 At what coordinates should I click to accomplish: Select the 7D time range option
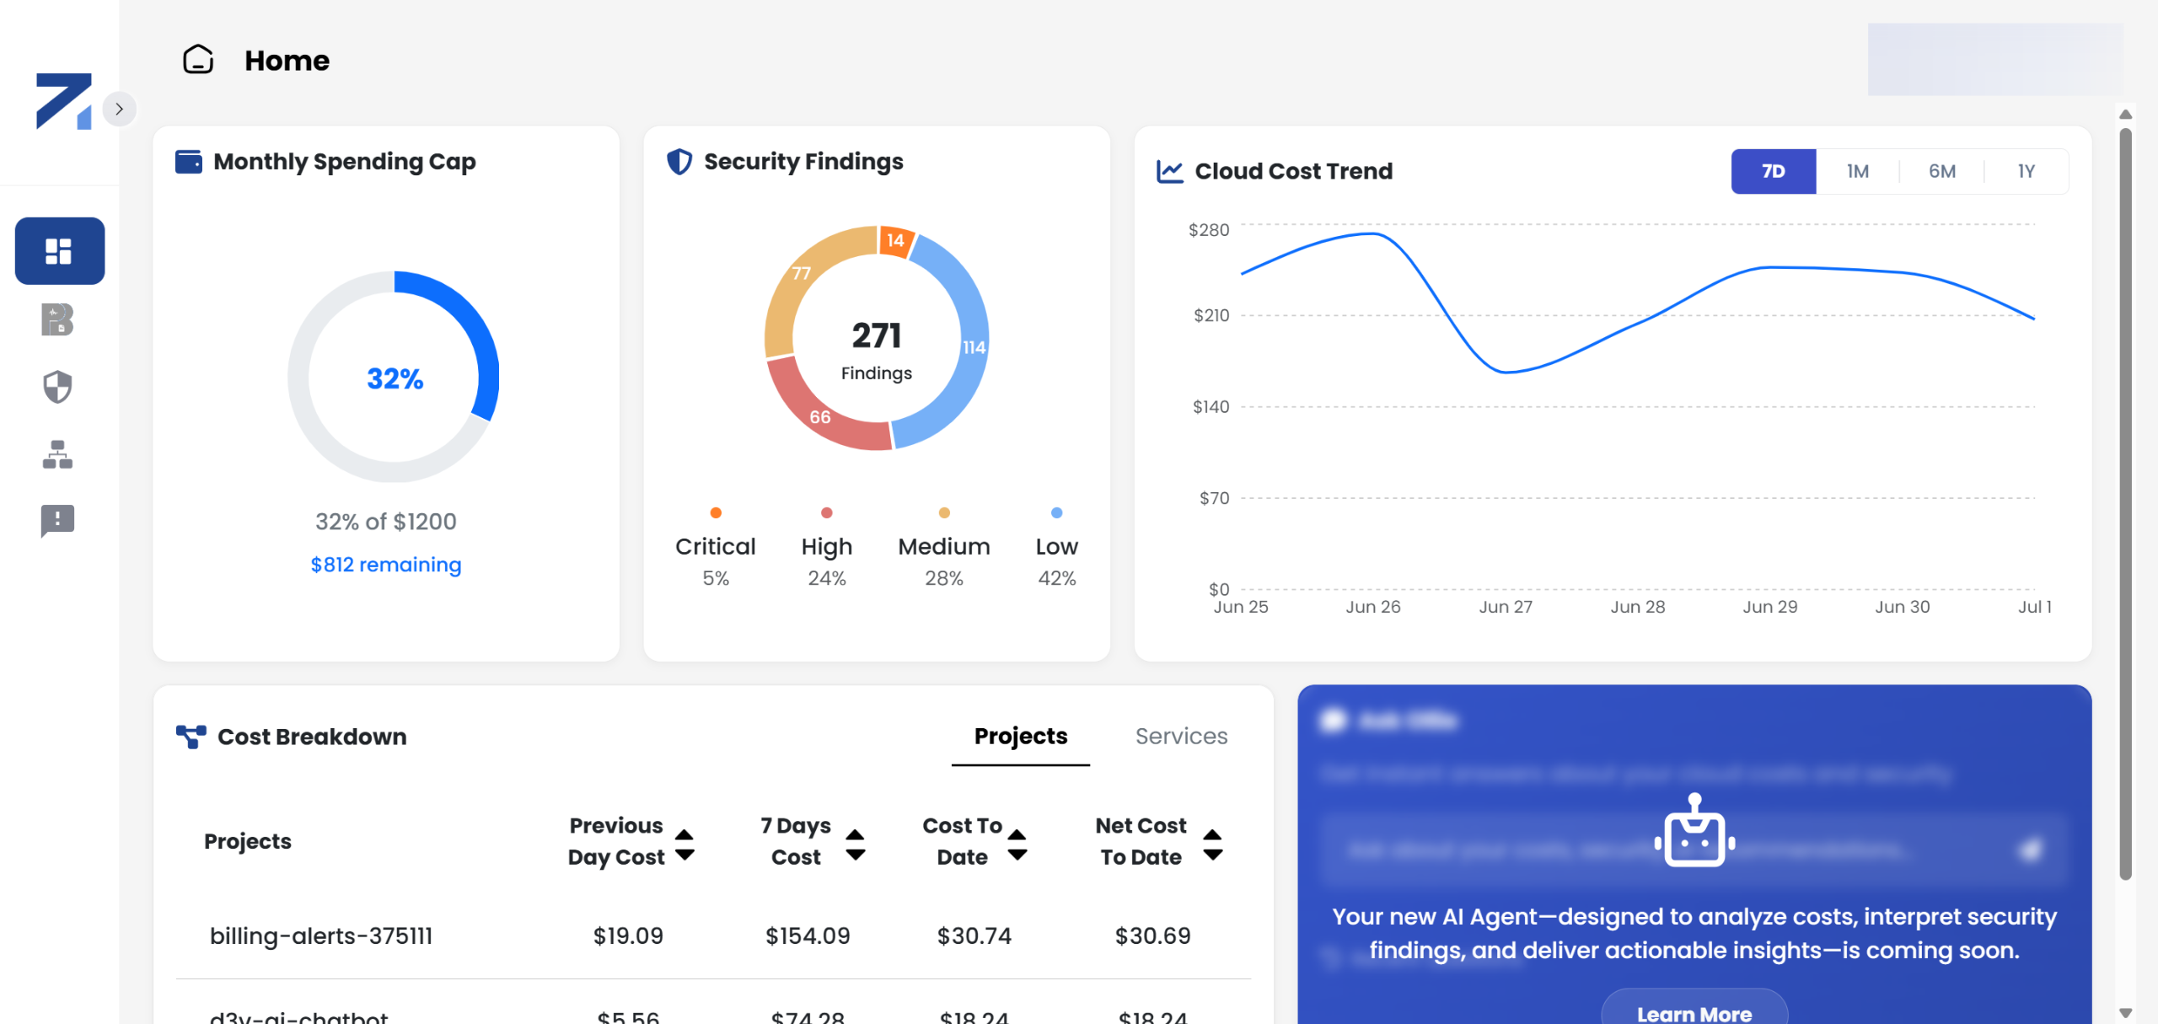1773,171
